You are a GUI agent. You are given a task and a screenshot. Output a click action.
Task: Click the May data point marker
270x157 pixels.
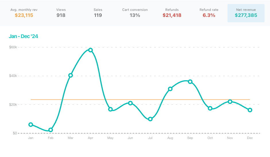tap(110, 109)
